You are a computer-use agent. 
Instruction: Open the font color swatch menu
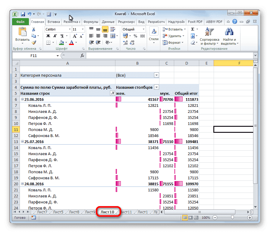[76, 42]
